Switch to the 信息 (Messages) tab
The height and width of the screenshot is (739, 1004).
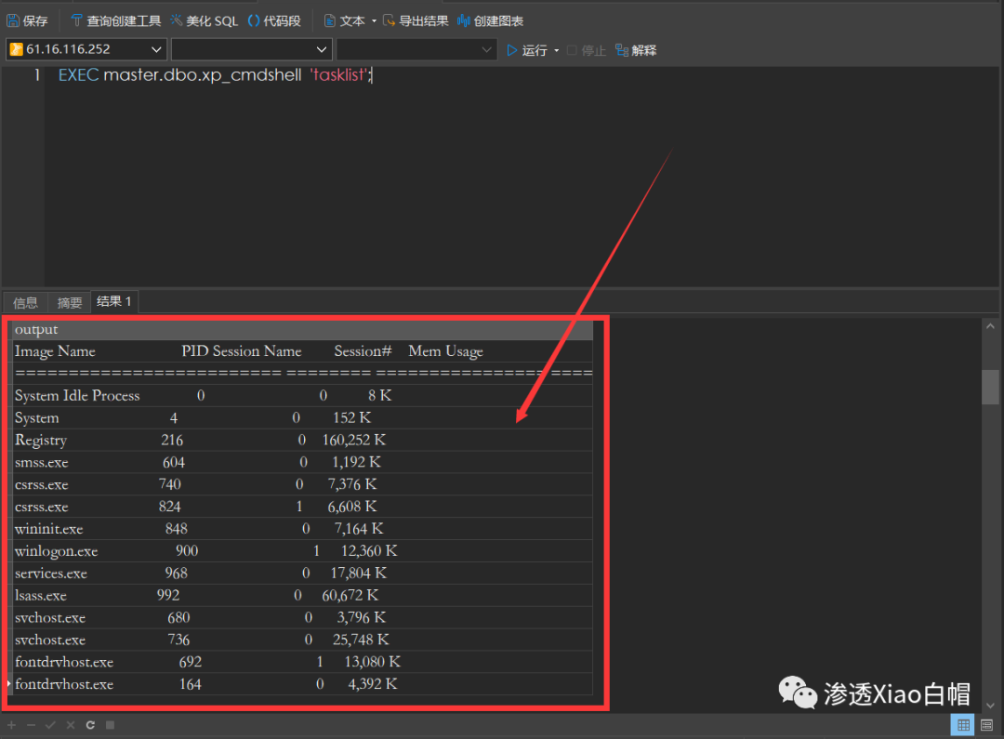[x=26, y=302]
